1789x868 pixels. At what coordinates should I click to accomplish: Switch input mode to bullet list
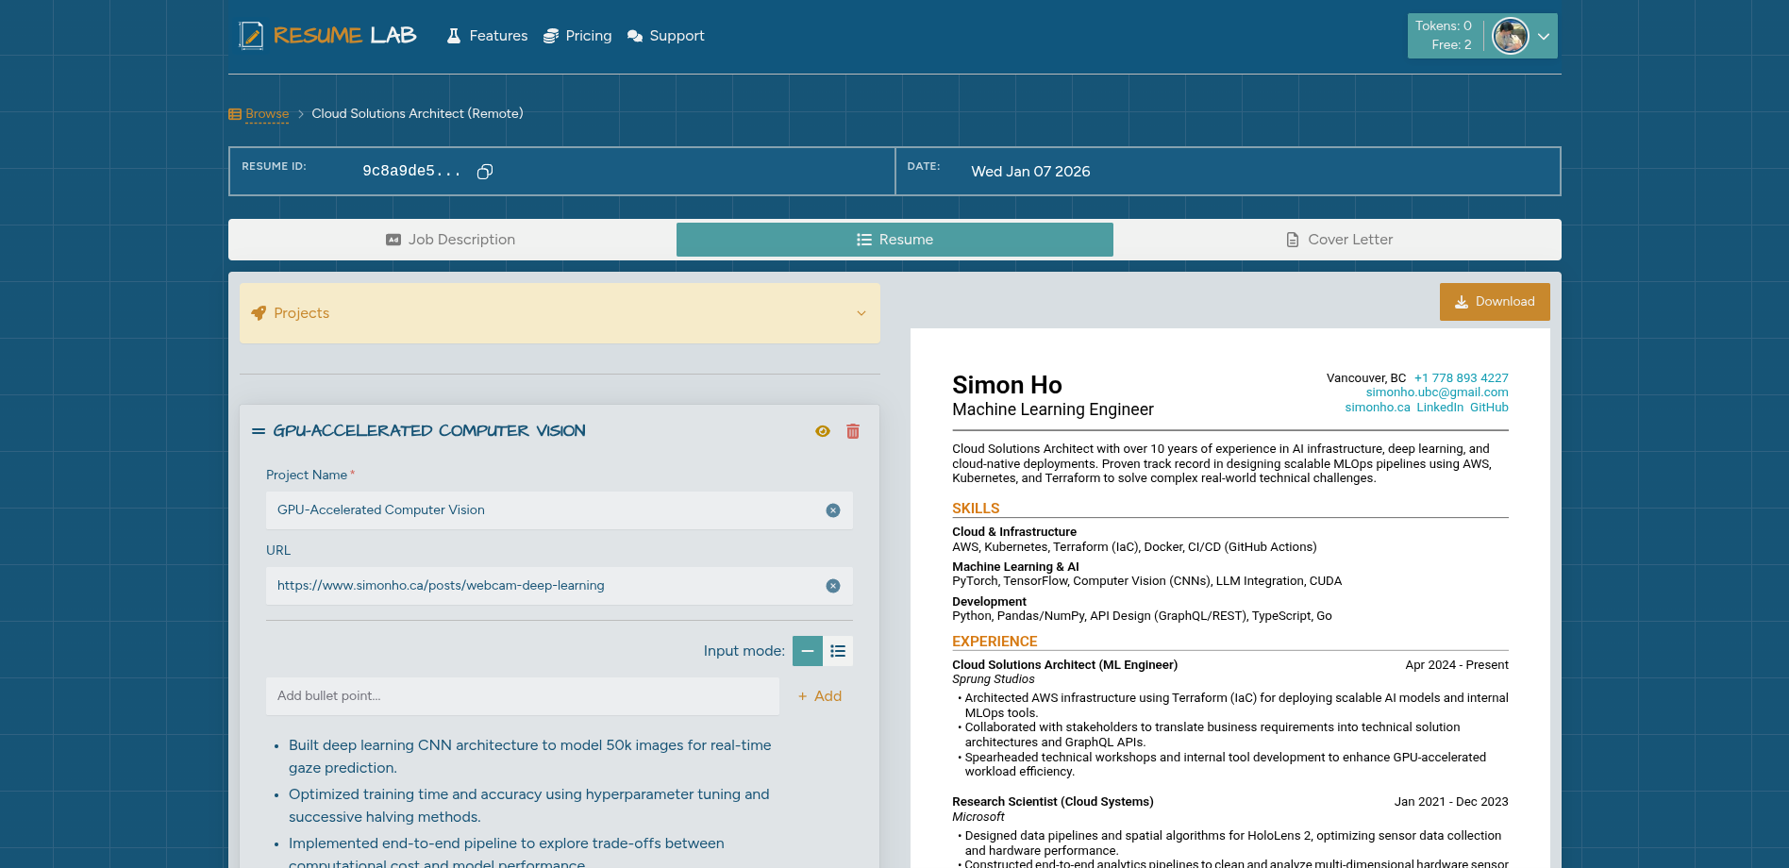coord(838,650)
